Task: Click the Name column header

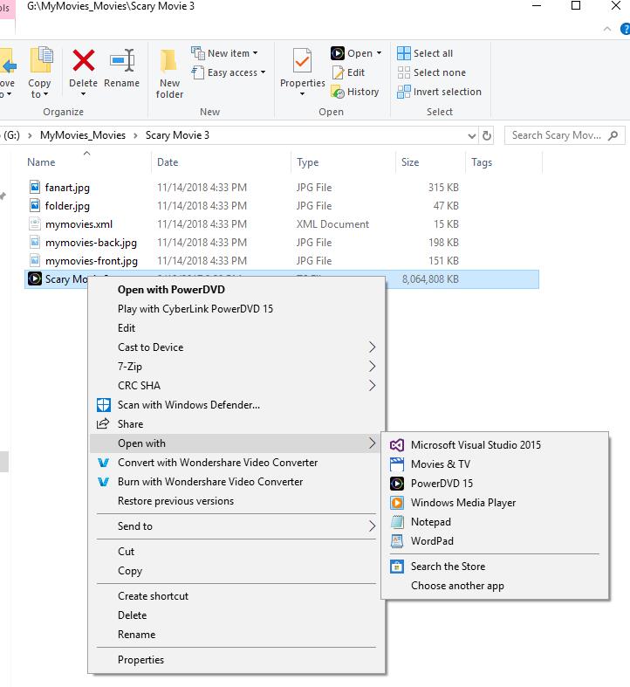Action: click(87, 162)
